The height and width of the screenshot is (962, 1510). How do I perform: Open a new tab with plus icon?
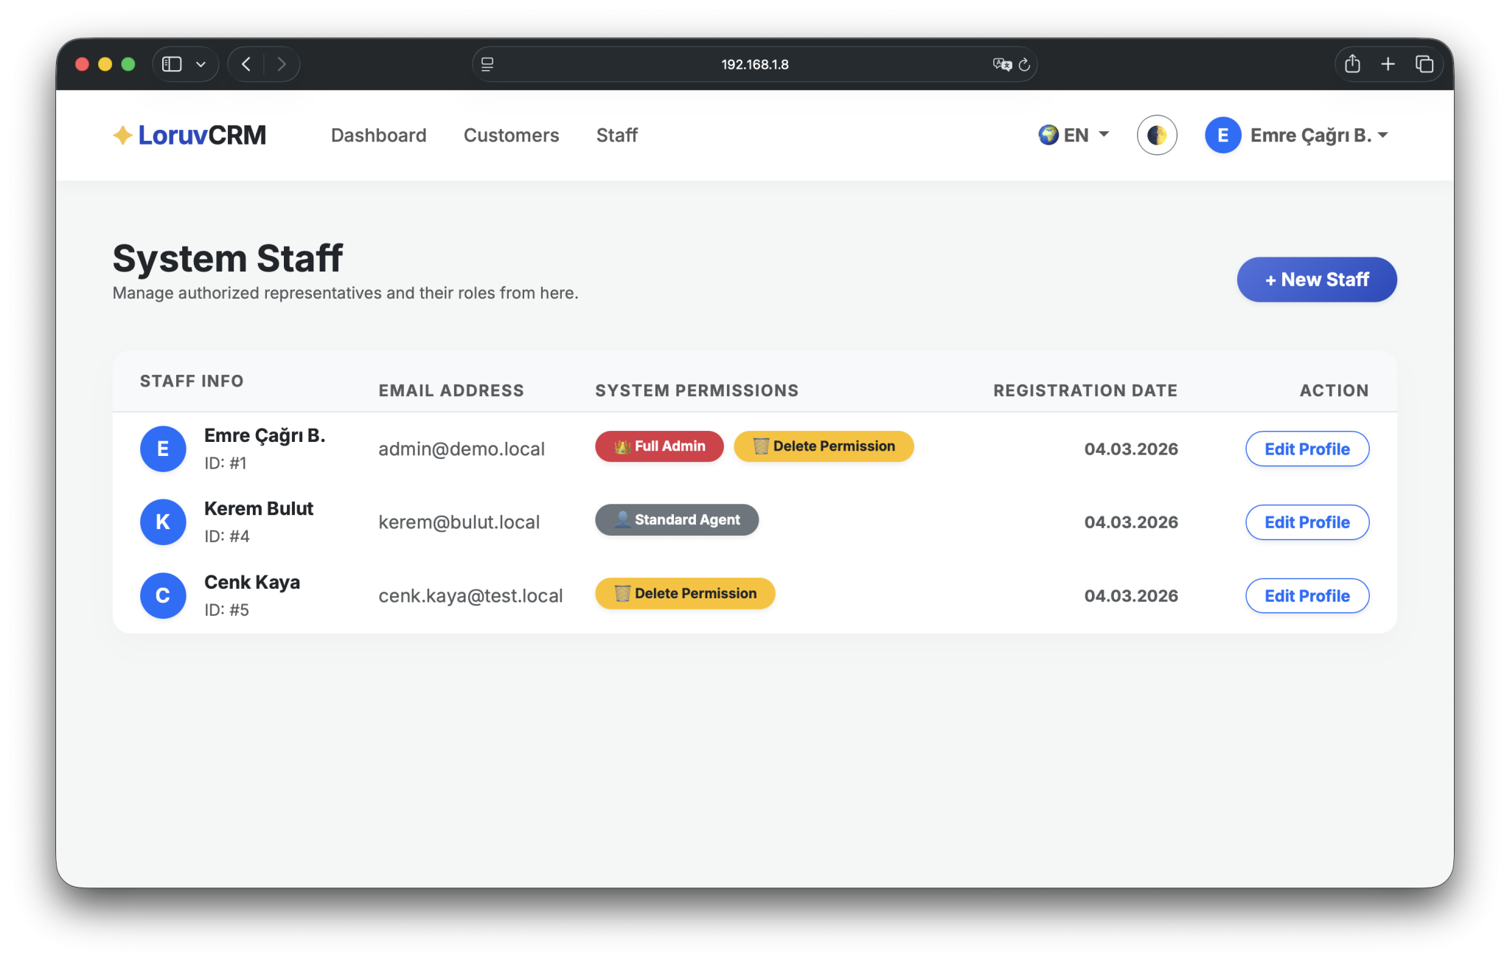1388,64
